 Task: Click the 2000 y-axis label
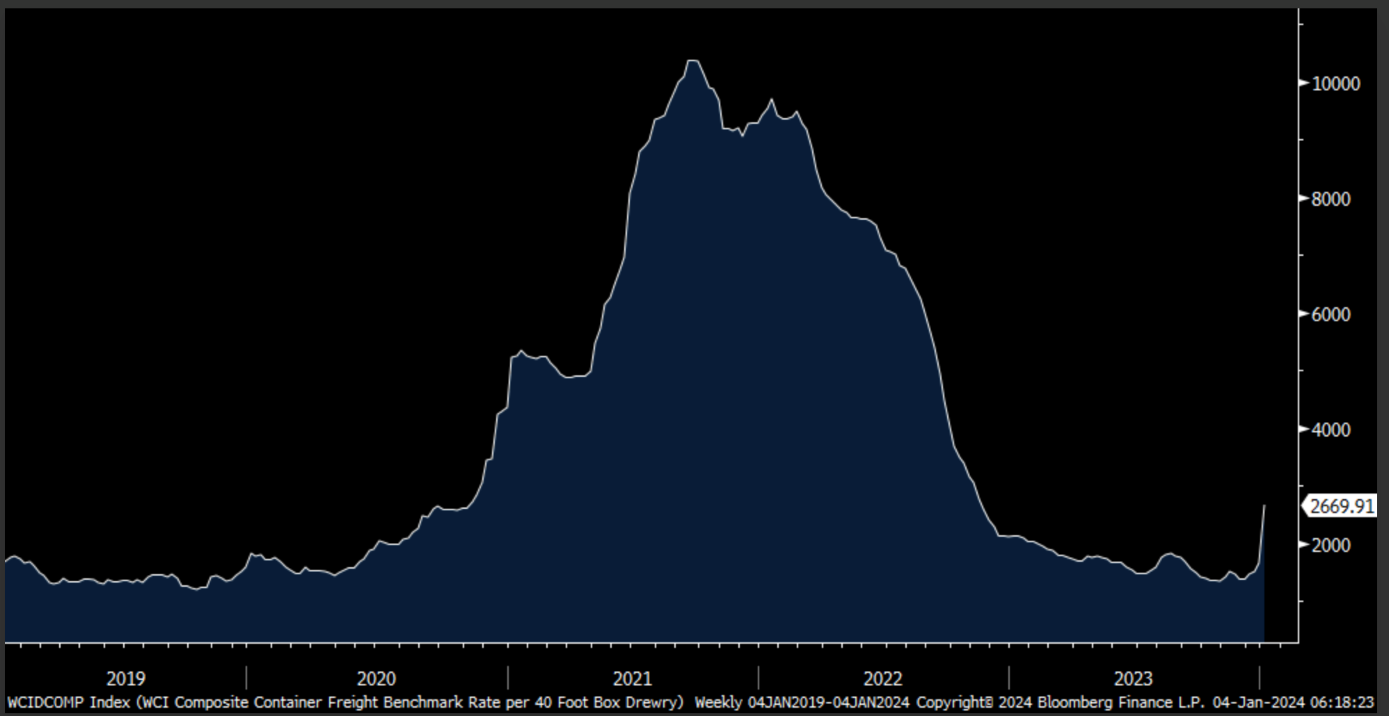click(x=1331, y=546)
